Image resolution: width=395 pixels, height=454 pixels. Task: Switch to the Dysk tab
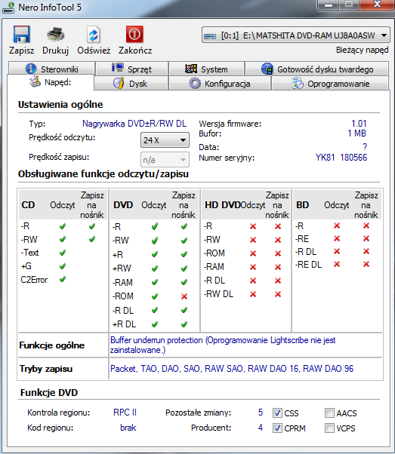coord(131,84)
